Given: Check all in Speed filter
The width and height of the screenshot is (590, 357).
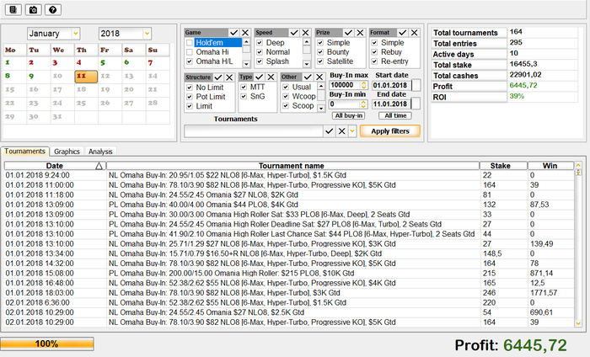Looking at the screenshot, I should pyautogui.click(x=294, y=33).
